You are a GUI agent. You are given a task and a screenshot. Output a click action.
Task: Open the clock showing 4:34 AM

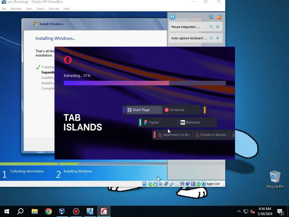[265, 211]
